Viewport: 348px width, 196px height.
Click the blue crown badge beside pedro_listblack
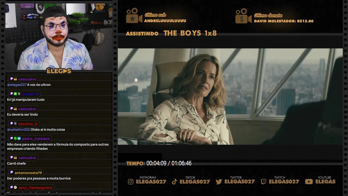point(19,139)
